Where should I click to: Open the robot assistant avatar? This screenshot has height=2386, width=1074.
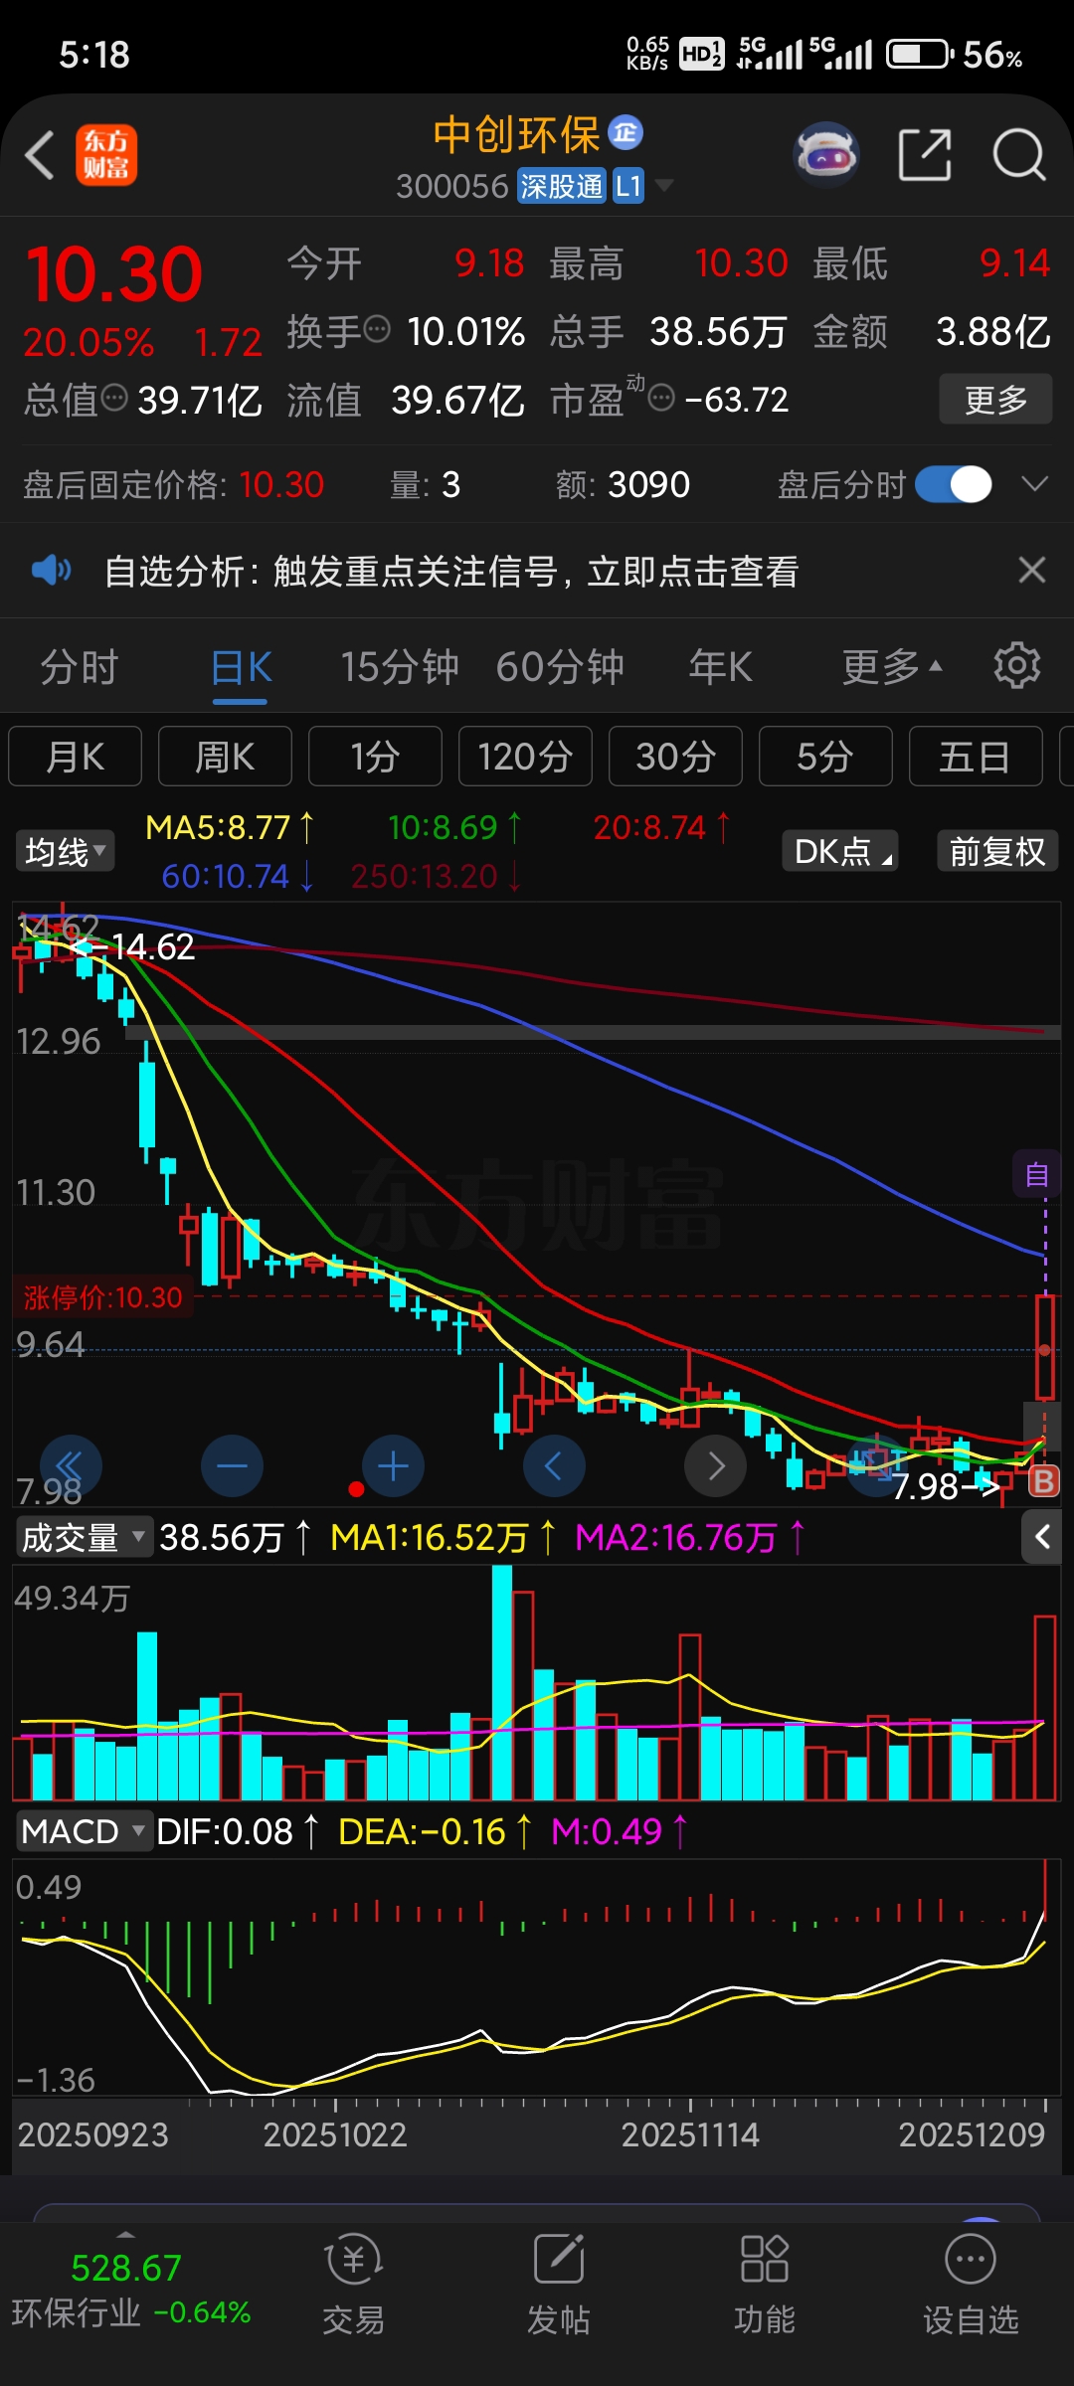click(826, 155)
